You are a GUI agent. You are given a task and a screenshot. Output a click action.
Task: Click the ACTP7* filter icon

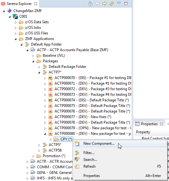click(45, 72)
